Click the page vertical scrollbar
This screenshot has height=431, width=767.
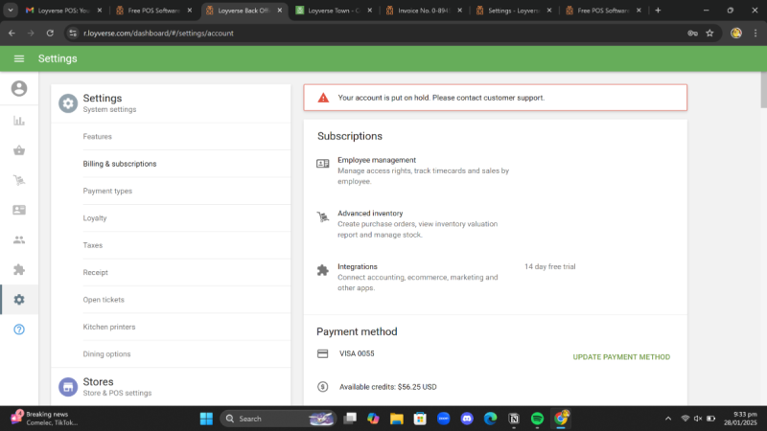pos(763,90)
